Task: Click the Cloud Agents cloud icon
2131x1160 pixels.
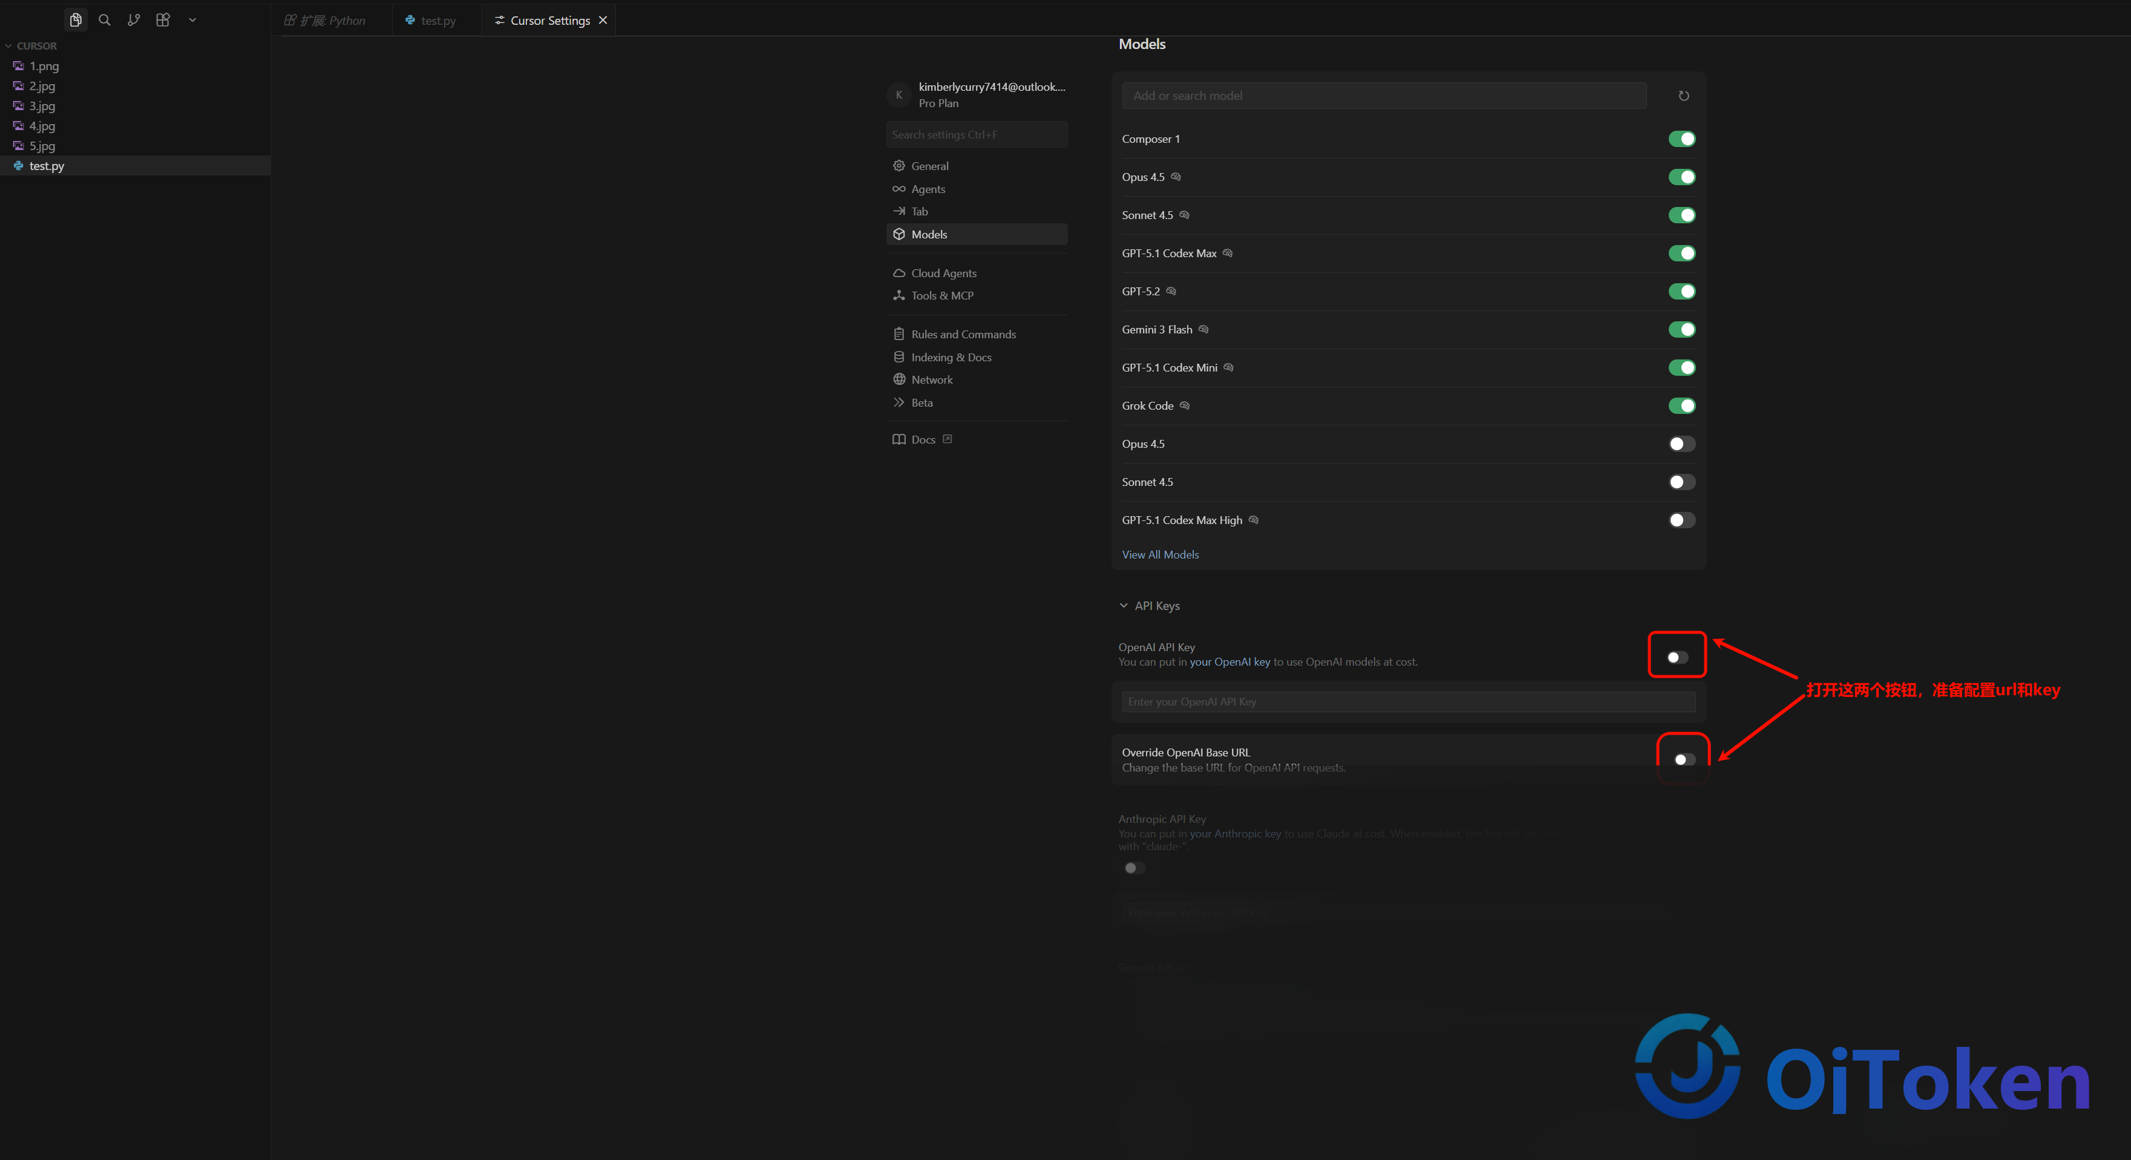Action: coord(899,273)
